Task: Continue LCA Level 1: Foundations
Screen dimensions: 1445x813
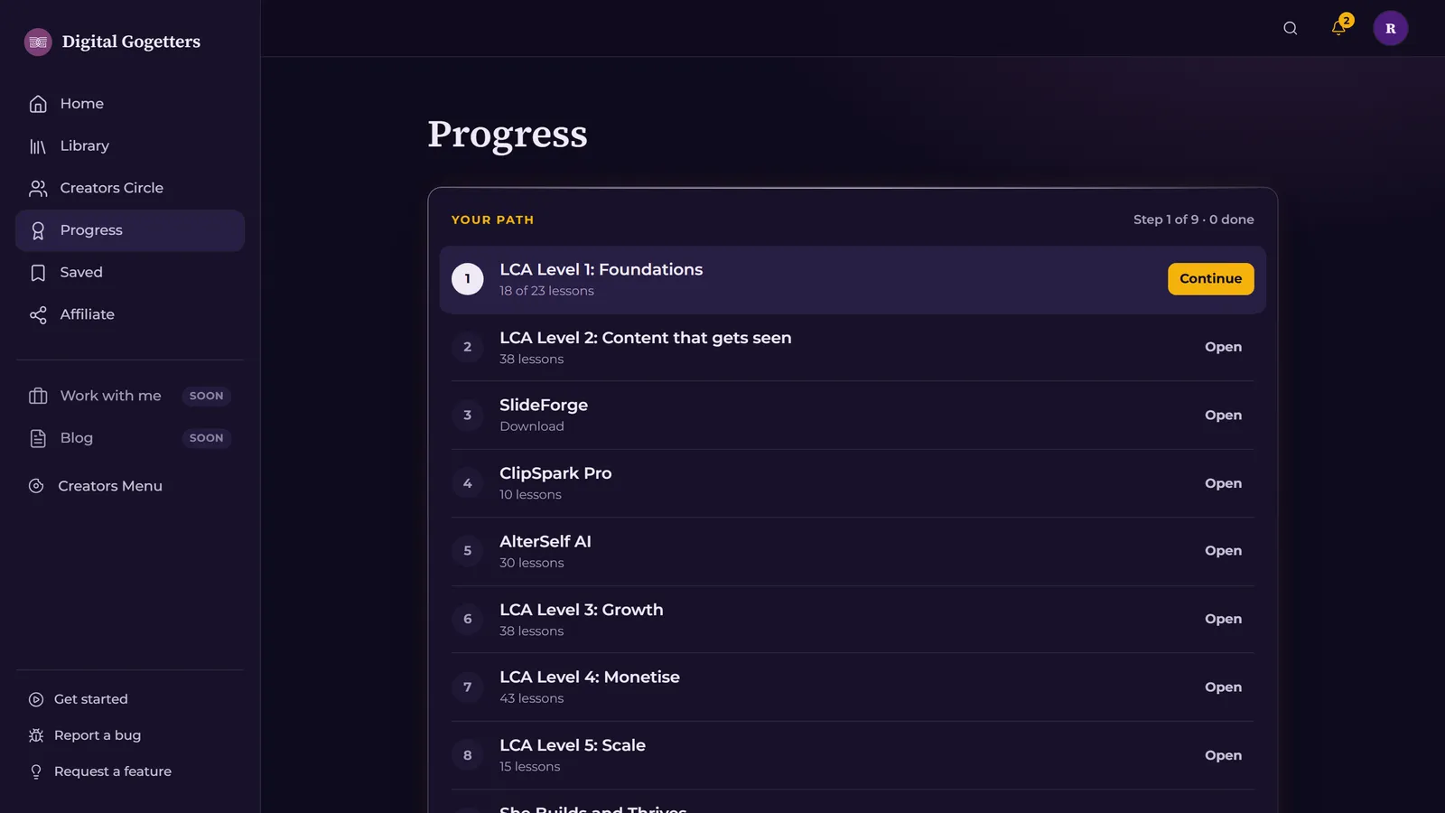Action: click(x=1210, y=279)
